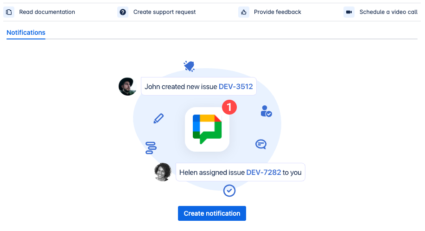Viewport: 425px width, 231px height.
Task: Open the Read documentation link
Action: (47, 12)
